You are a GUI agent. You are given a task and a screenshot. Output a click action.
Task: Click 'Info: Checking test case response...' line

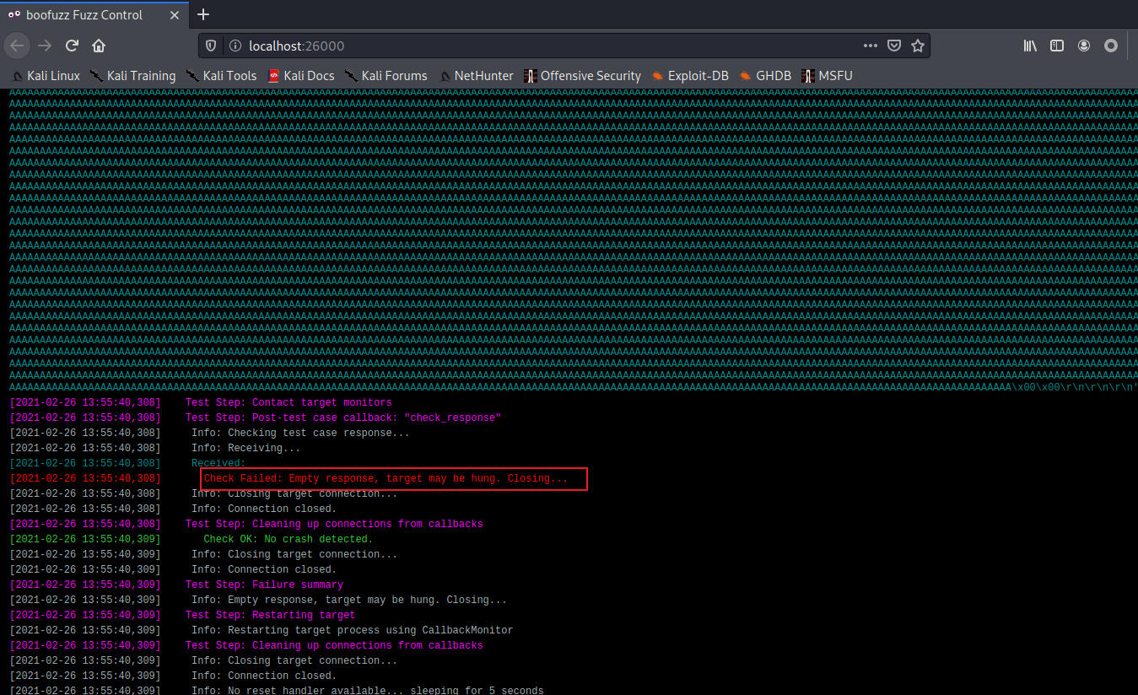300,433
